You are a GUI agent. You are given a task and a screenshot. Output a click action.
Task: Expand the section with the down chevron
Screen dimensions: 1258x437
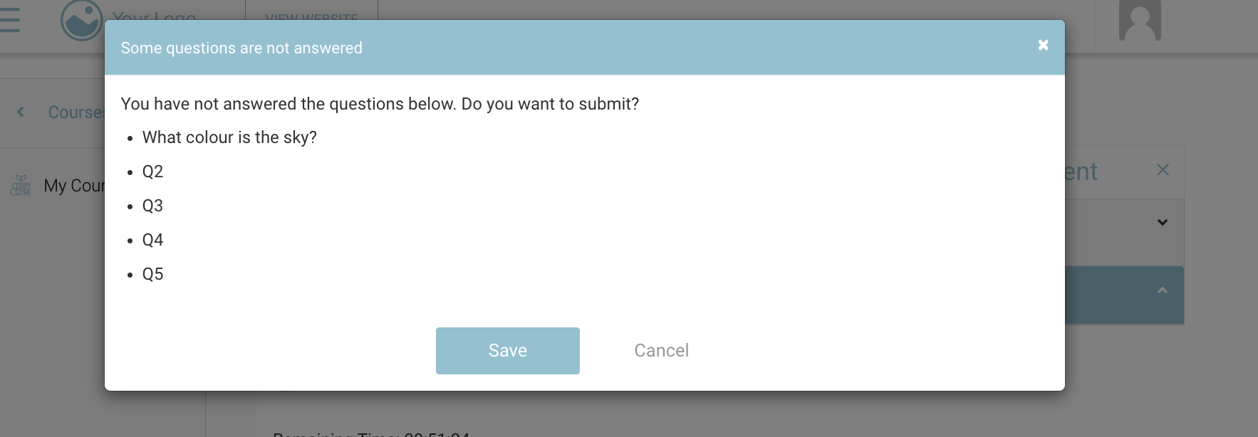pos(1163,222)
